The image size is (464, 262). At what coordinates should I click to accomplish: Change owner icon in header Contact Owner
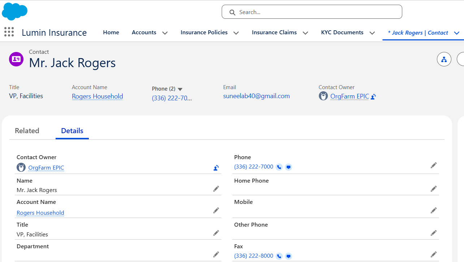pos(373,97)
